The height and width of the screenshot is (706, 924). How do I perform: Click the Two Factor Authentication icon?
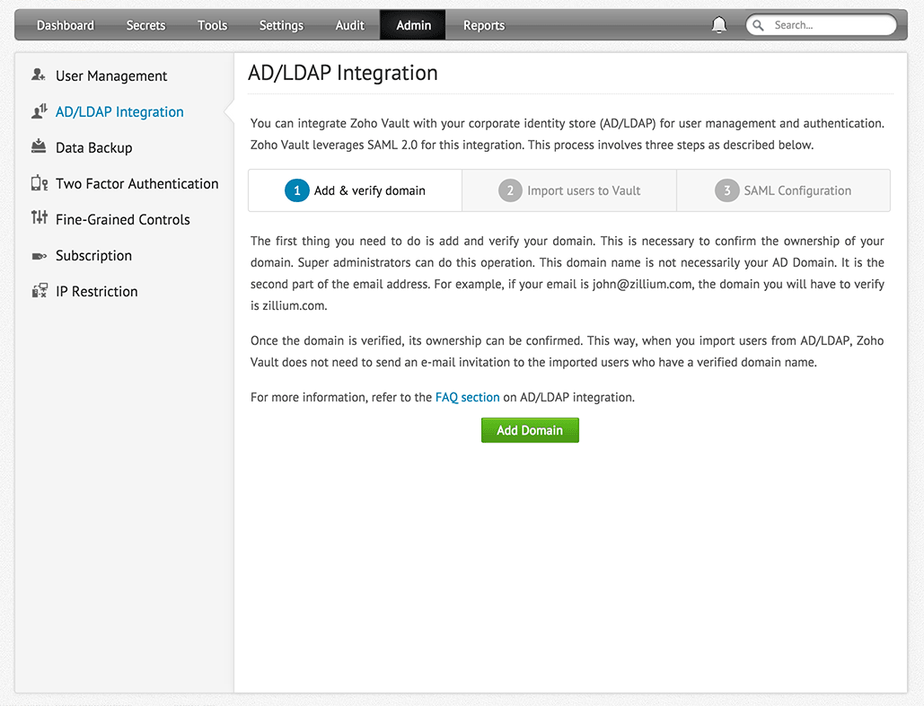39,183
